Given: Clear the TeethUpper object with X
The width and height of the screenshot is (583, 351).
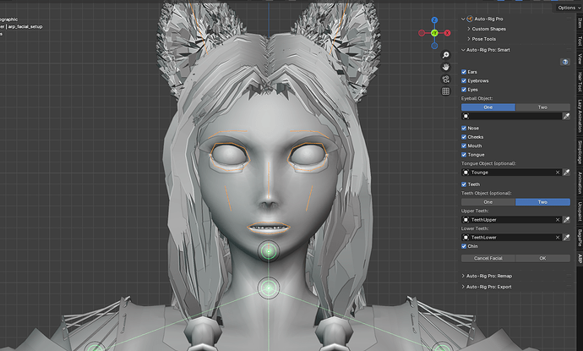Looking at the screenshot, I should [x=558, y=220].
